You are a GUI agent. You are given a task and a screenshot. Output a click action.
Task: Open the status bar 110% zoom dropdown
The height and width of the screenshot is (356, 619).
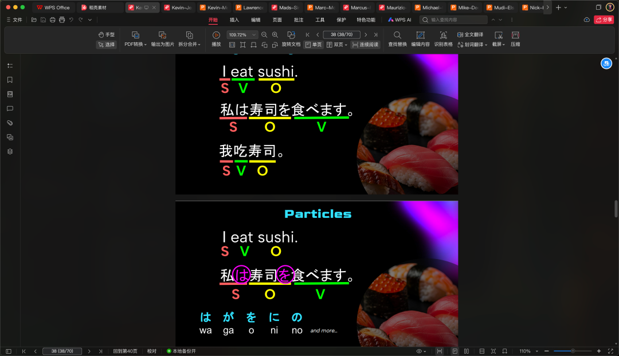(537, 351)
